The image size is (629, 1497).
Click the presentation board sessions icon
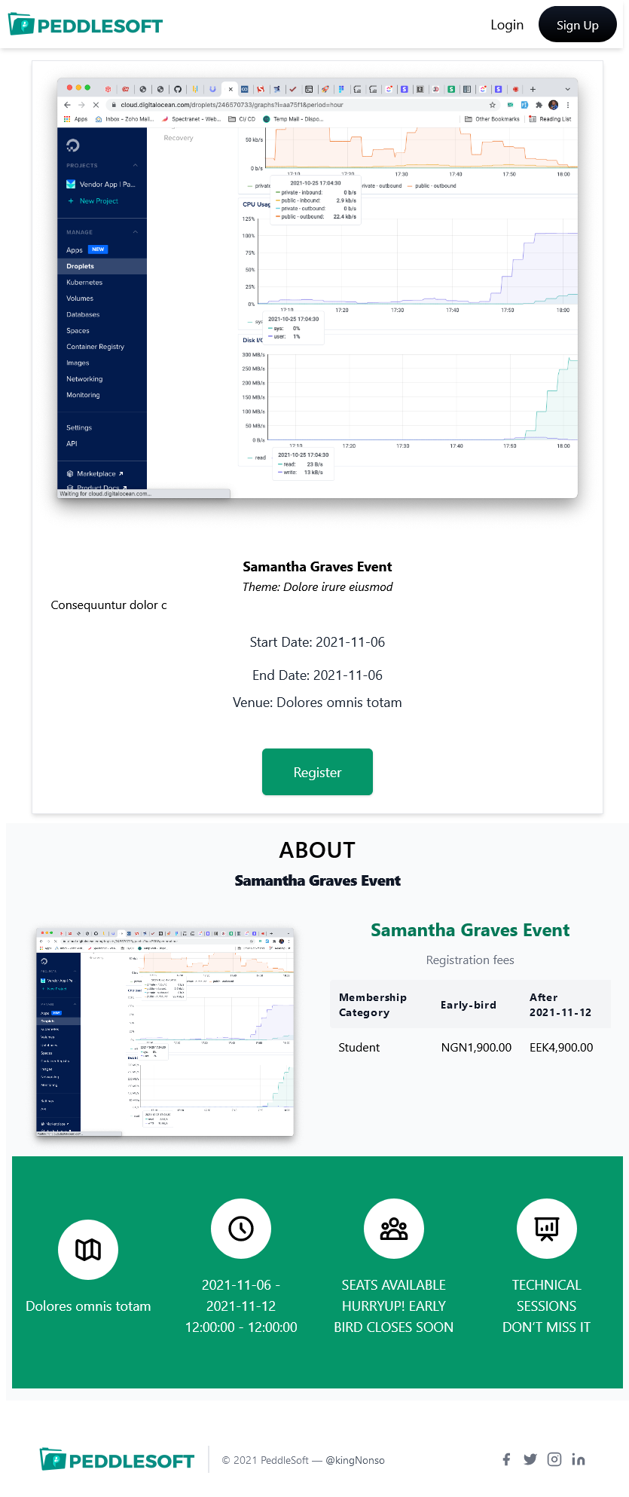547,1229
